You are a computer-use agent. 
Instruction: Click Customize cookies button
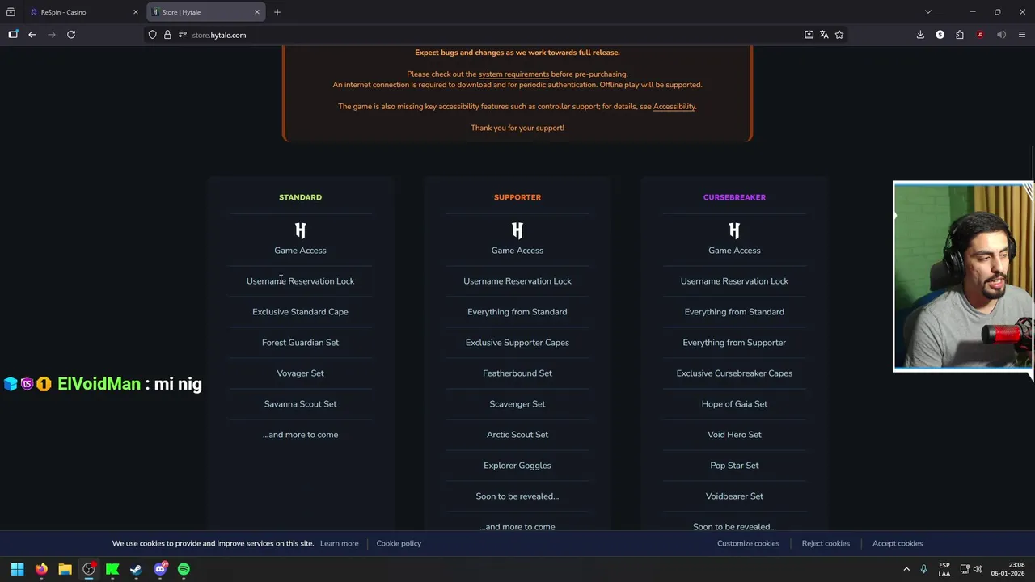pyautogui.click(x=748, y=543)
